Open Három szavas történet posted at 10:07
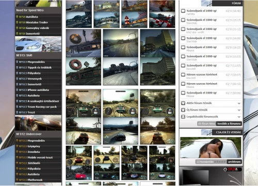 click(202, 74)
